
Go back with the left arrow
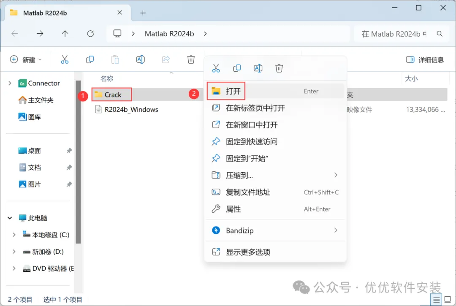14,34
